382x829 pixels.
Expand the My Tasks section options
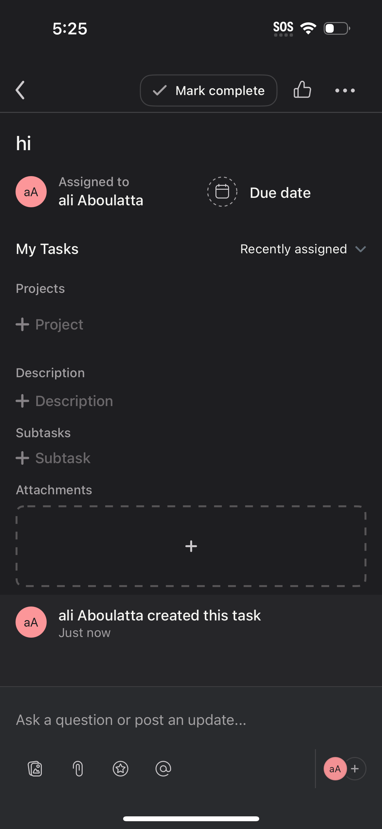click(47, 249)
